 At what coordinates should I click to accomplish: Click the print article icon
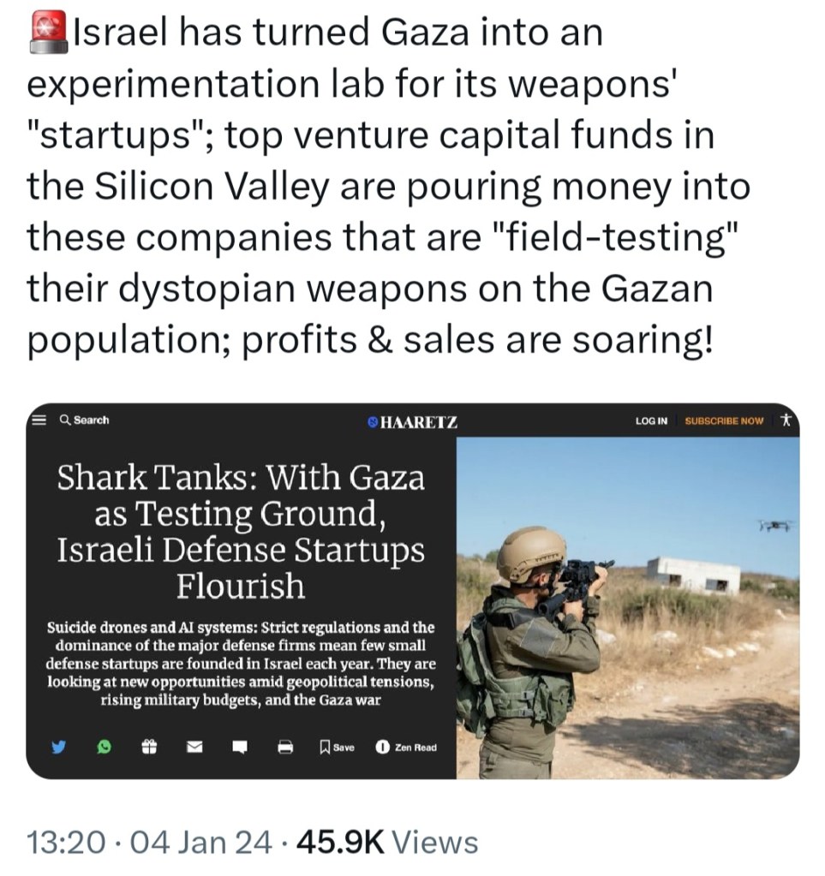tap(285, 748)
